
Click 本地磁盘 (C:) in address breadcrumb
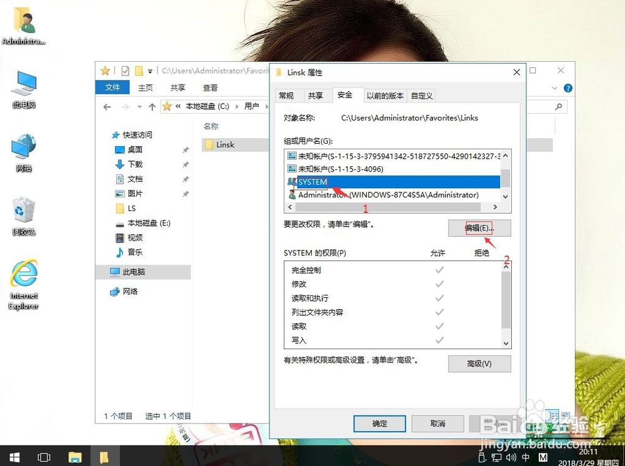coord(207,106)
